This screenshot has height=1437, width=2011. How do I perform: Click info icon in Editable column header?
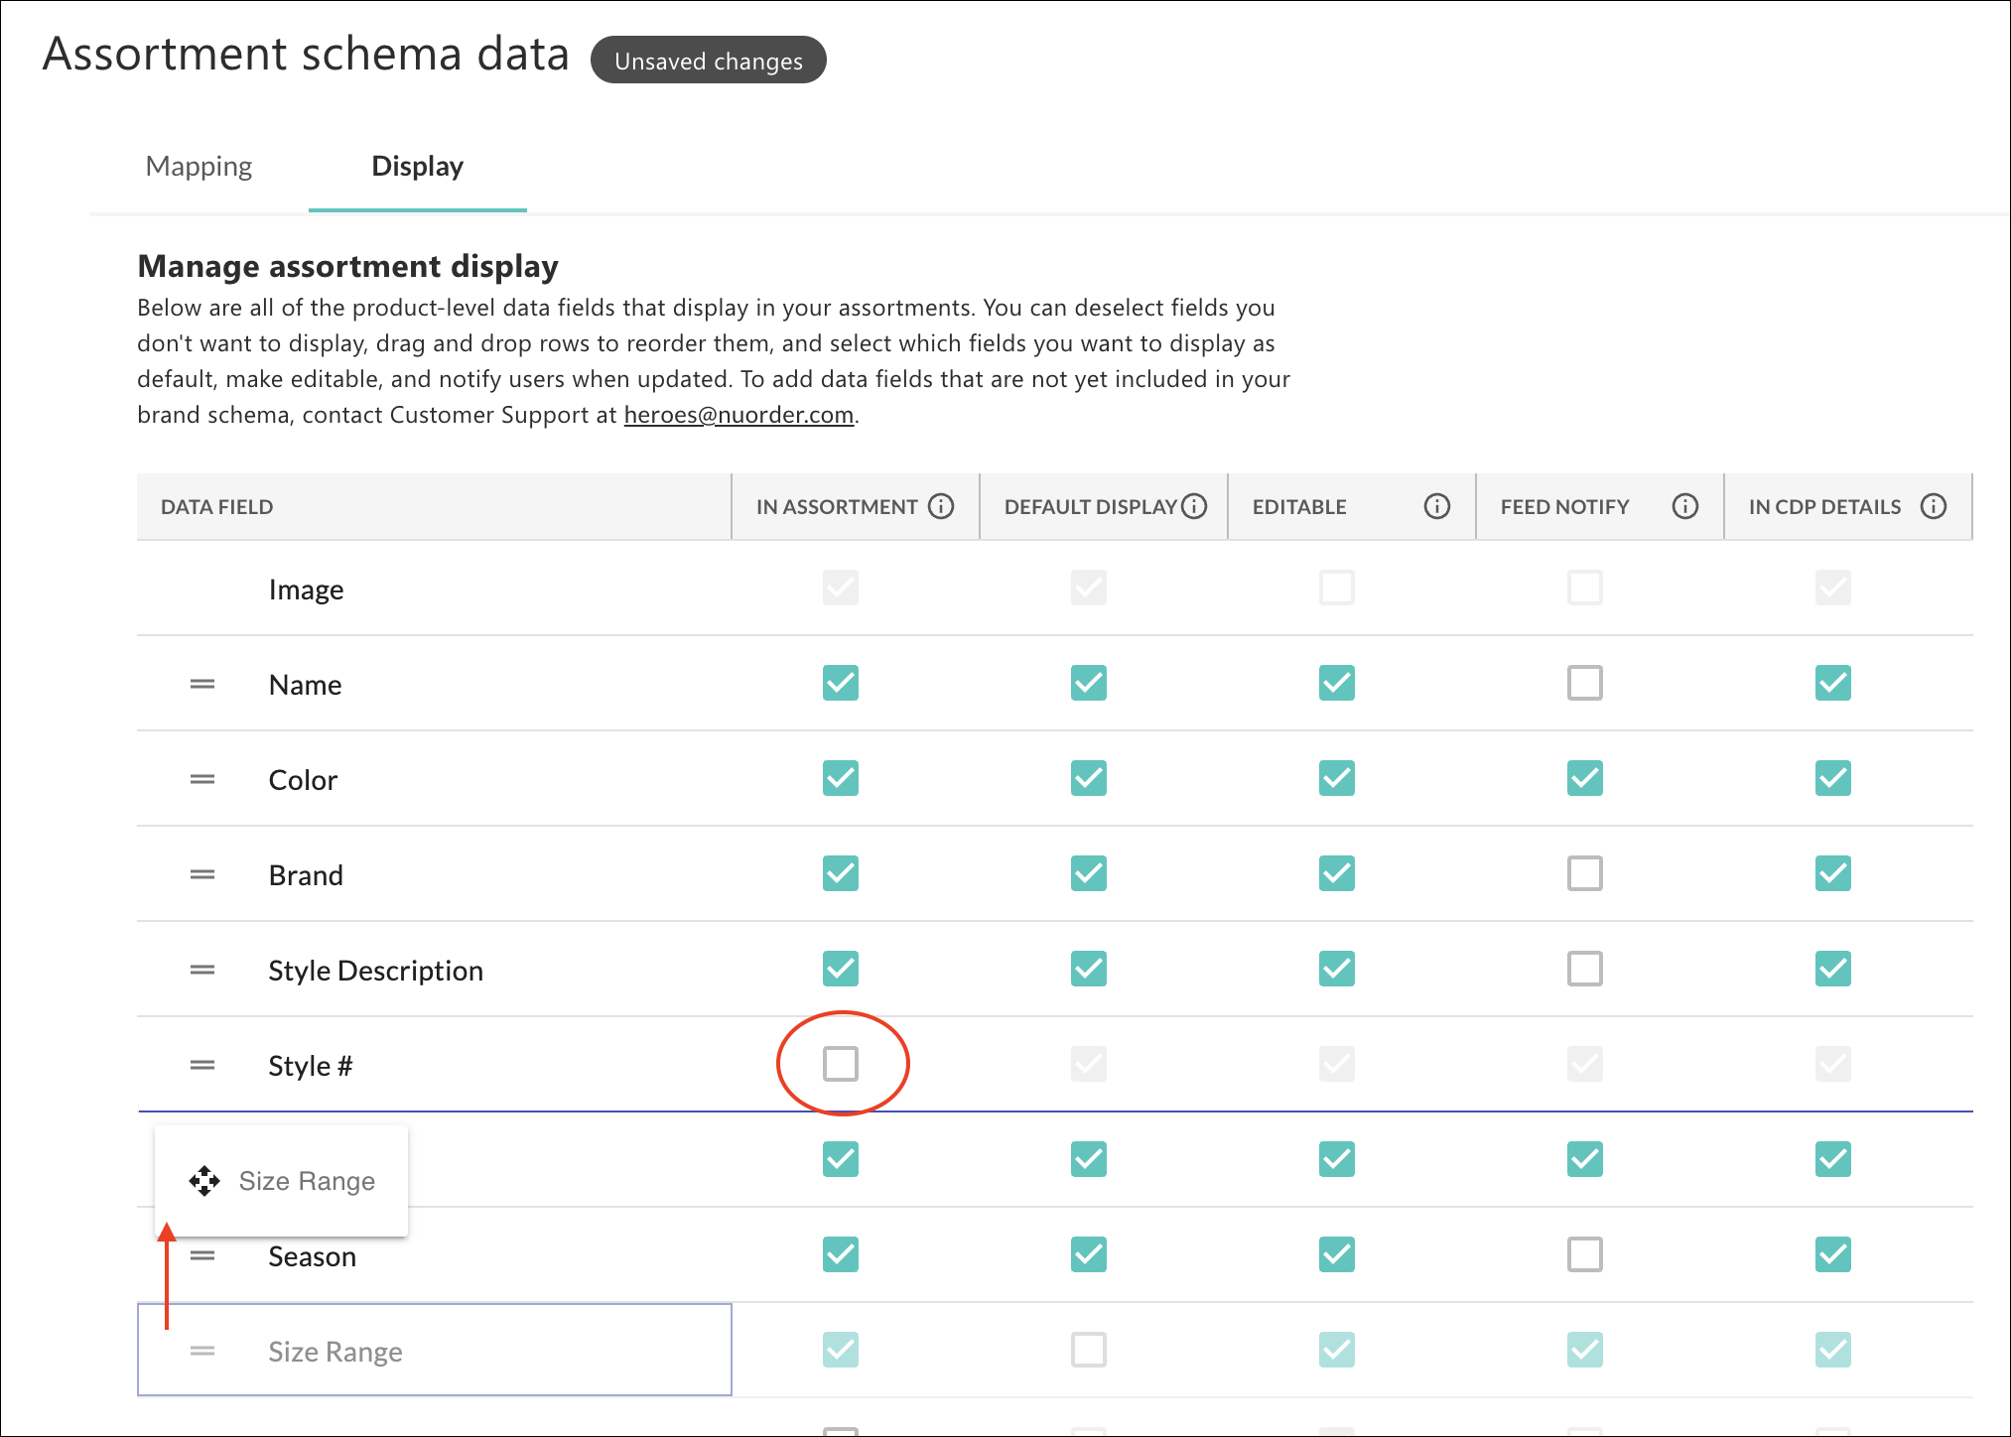coord(1436,507)
